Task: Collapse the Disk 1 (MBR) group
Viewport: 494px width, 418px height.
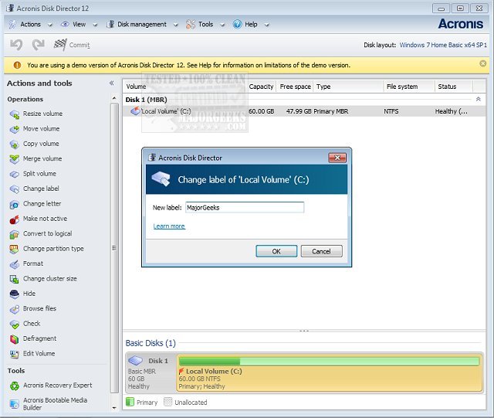Action: point(479,100)
